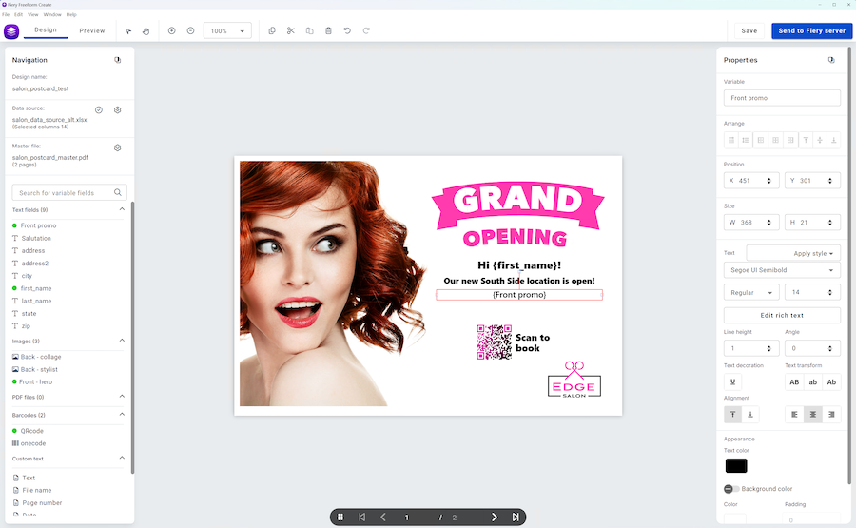Jump to last page in navigator

point(516,518)
